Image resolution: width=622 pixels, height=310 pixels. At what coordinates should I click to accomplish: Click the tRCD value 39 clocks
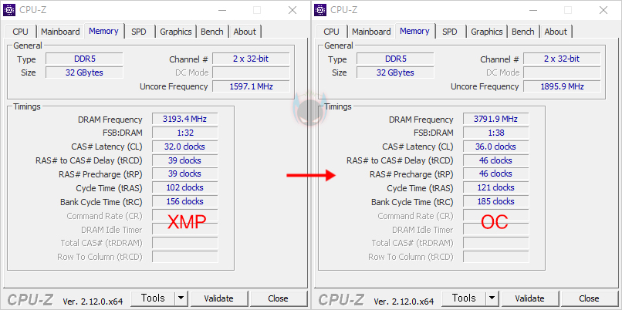(x=185, y=160)
